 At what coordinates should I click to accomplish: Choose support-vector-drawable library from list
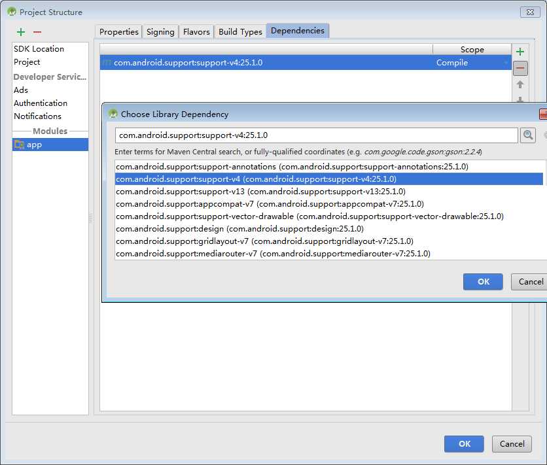[x=329, y=216]
